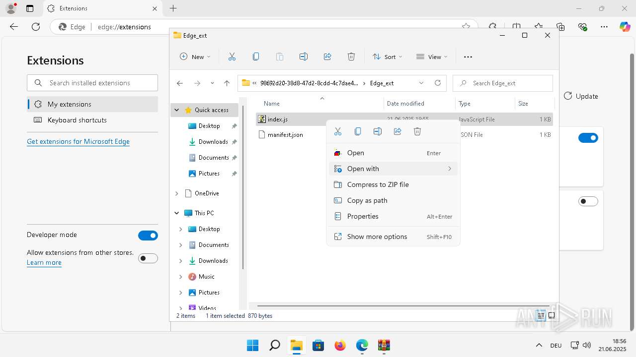The image size is (636, 357).
Task: Open Edge Settings and more menu
Action: 604,27
